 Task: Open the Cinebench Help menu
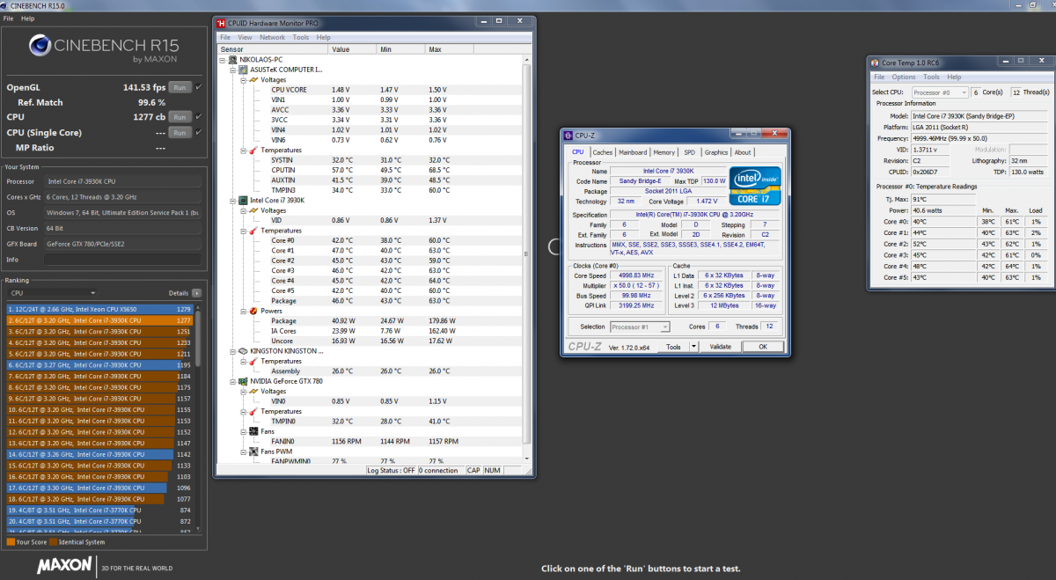coord(28,18)
